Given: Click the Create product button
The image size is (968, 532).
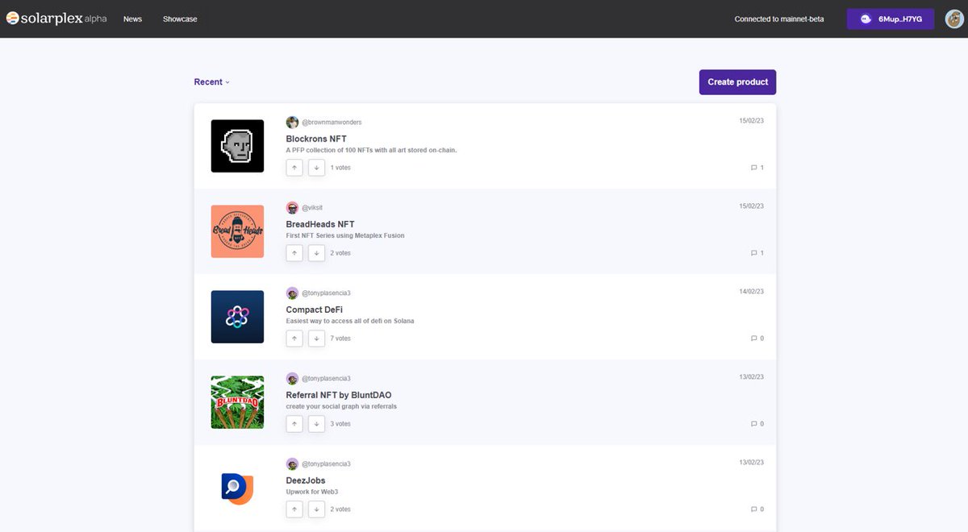Looking at the screenshot, I should (x=737, y=82).
